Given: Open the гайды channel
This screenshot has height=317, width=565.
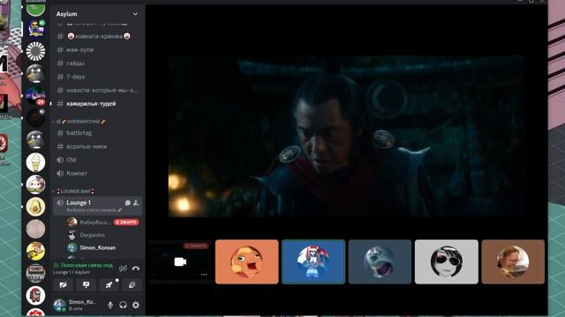Looking at the screenshot, I should pos(97,63).
